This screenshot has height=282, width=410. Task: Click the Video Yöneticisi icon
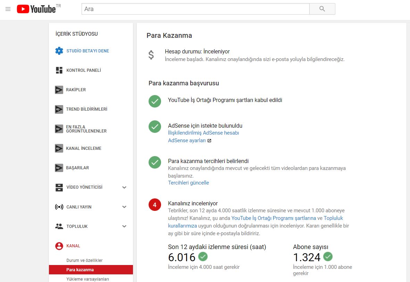[59, 187]
